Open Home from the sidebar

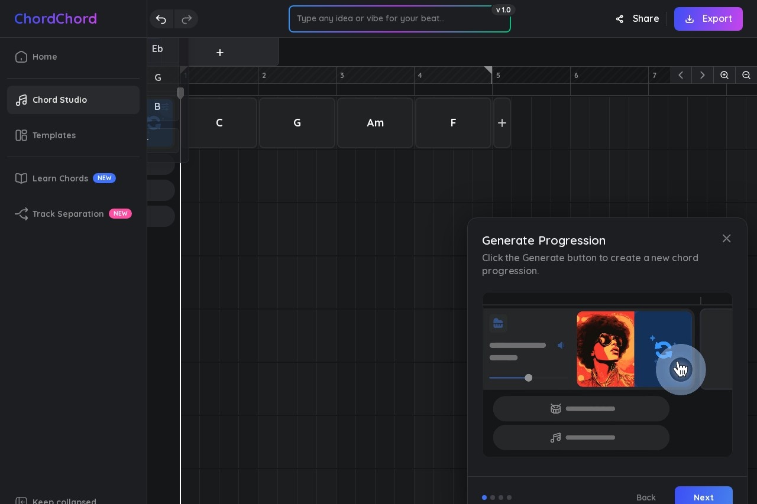(73, 57)
